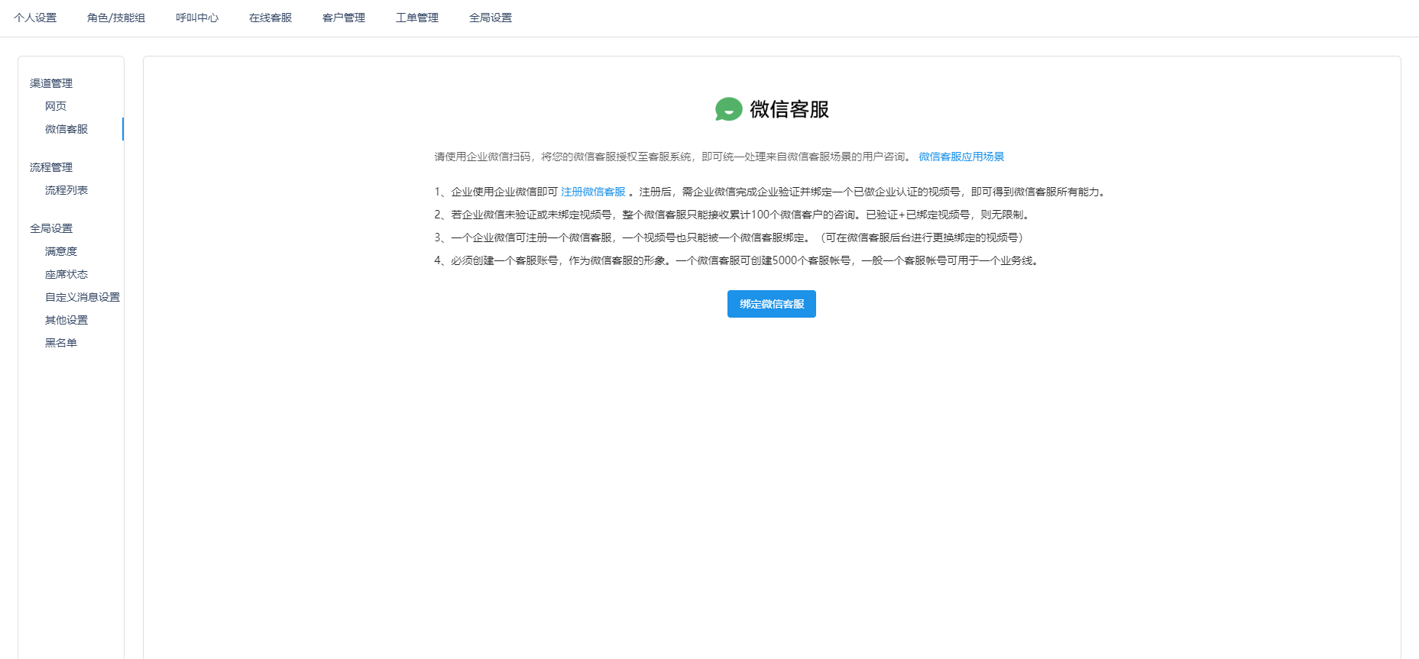Click the 微信客服 page title
Image resolution: width=1419 pixels, height=659 pixels.
pos(789,109)
